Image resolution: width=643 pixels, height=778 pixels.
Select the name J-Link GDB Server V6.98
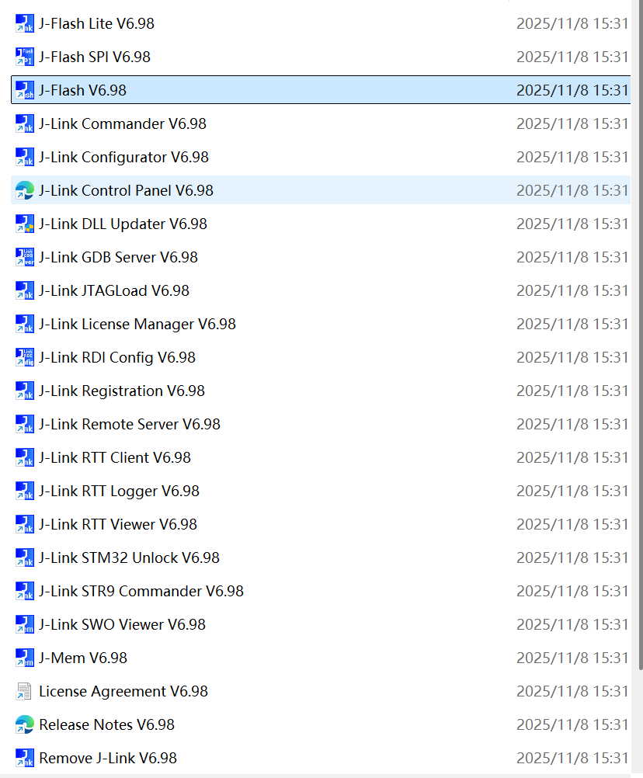(x=119, y=257)
